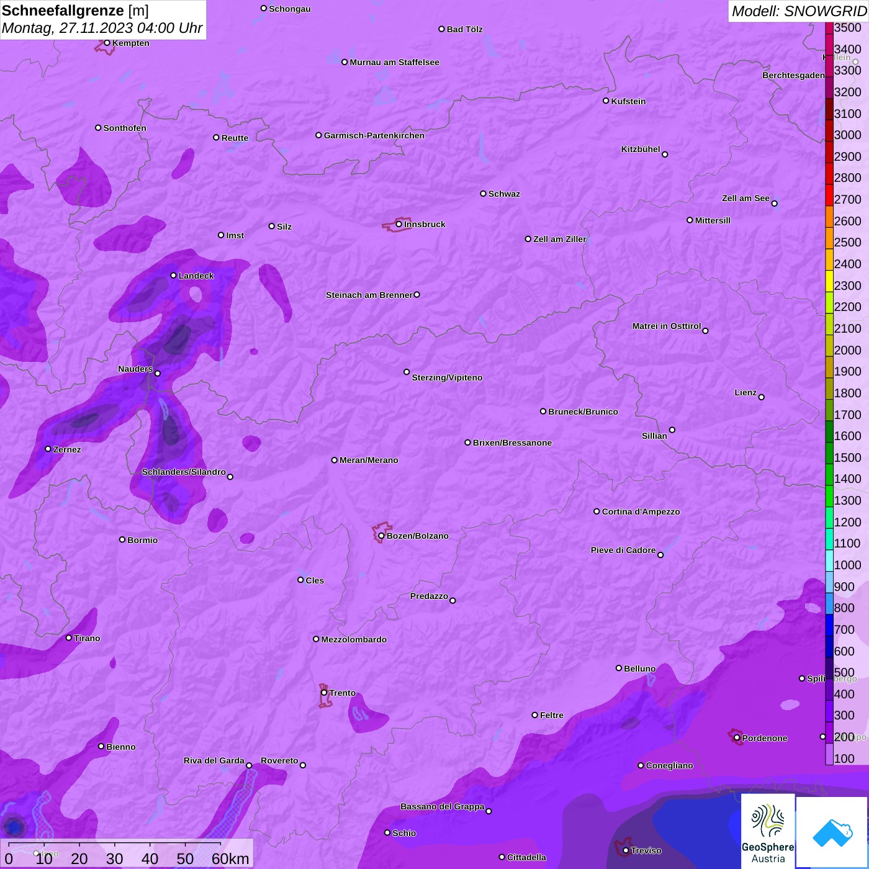
Task: Click the blue 700 legend color swatch
Action: [x=829, y=624]
